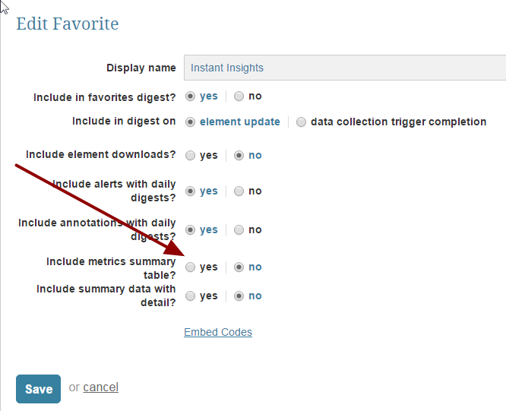The height and width of the screenshot is (411, 506).
Task: Click the cancel link
Action: coord(100,387)
